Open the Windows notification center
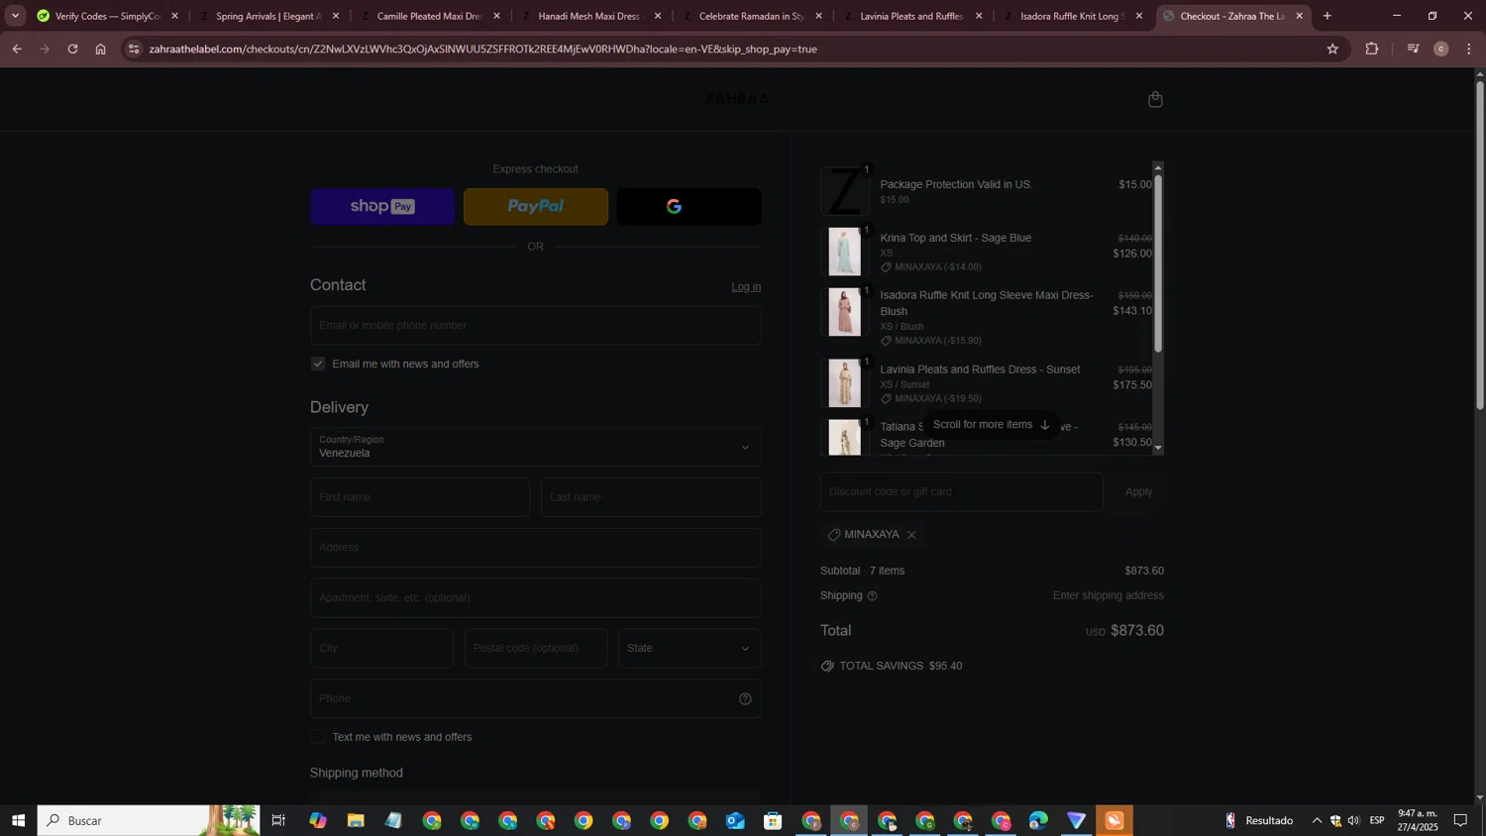Screen dimensions: 1486x836 pos(1460,820)
